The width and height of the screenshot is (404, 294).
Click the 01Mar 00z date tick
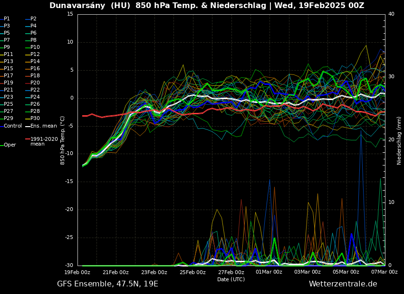pyautogui.click(x=269, y=272)
